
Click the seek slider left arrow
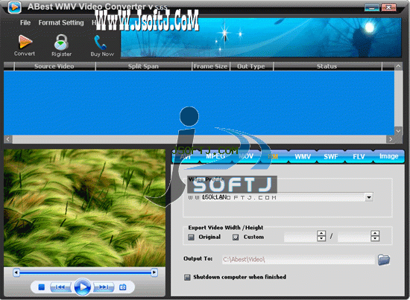[x=16, y=272]
